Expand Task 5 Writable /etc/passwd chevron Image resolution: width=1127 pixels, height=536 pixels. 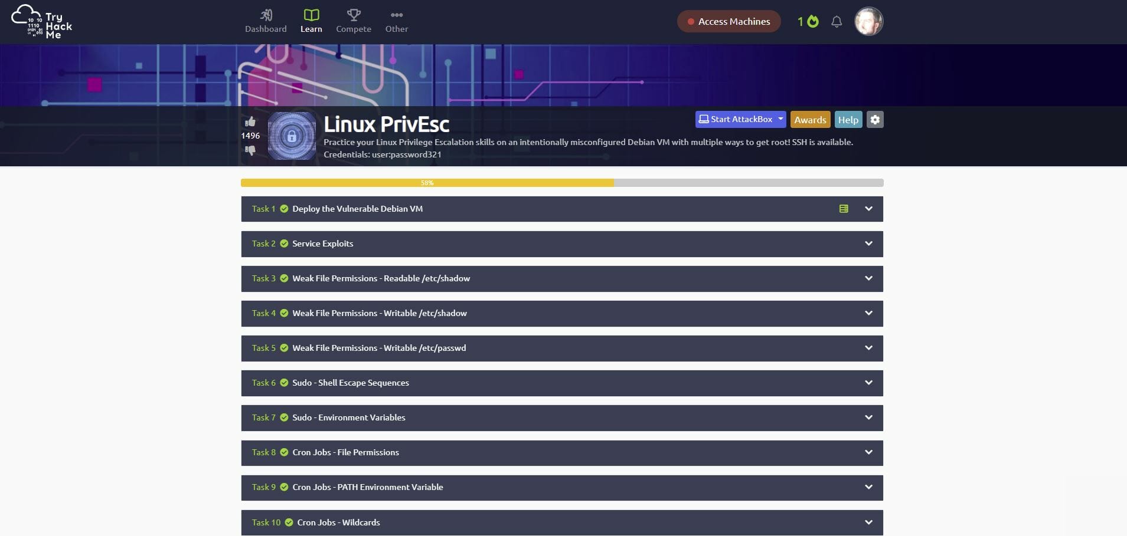click(x=868, y=348)
